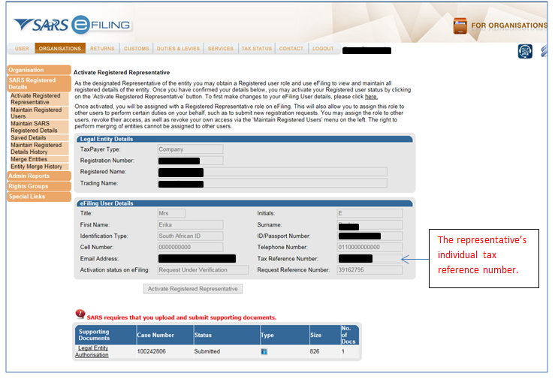Switch to the Customs tab

(136, 49)
